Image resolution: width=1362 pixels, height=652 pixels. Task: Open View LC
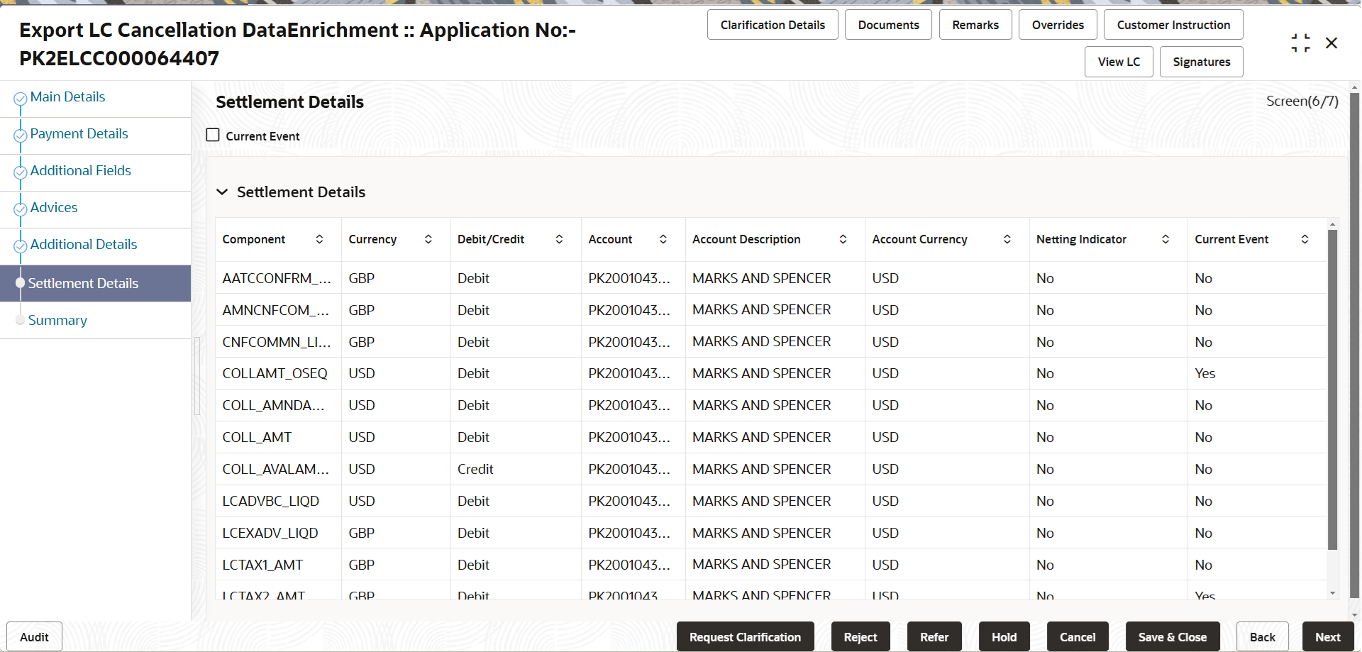coord(1119,62)
